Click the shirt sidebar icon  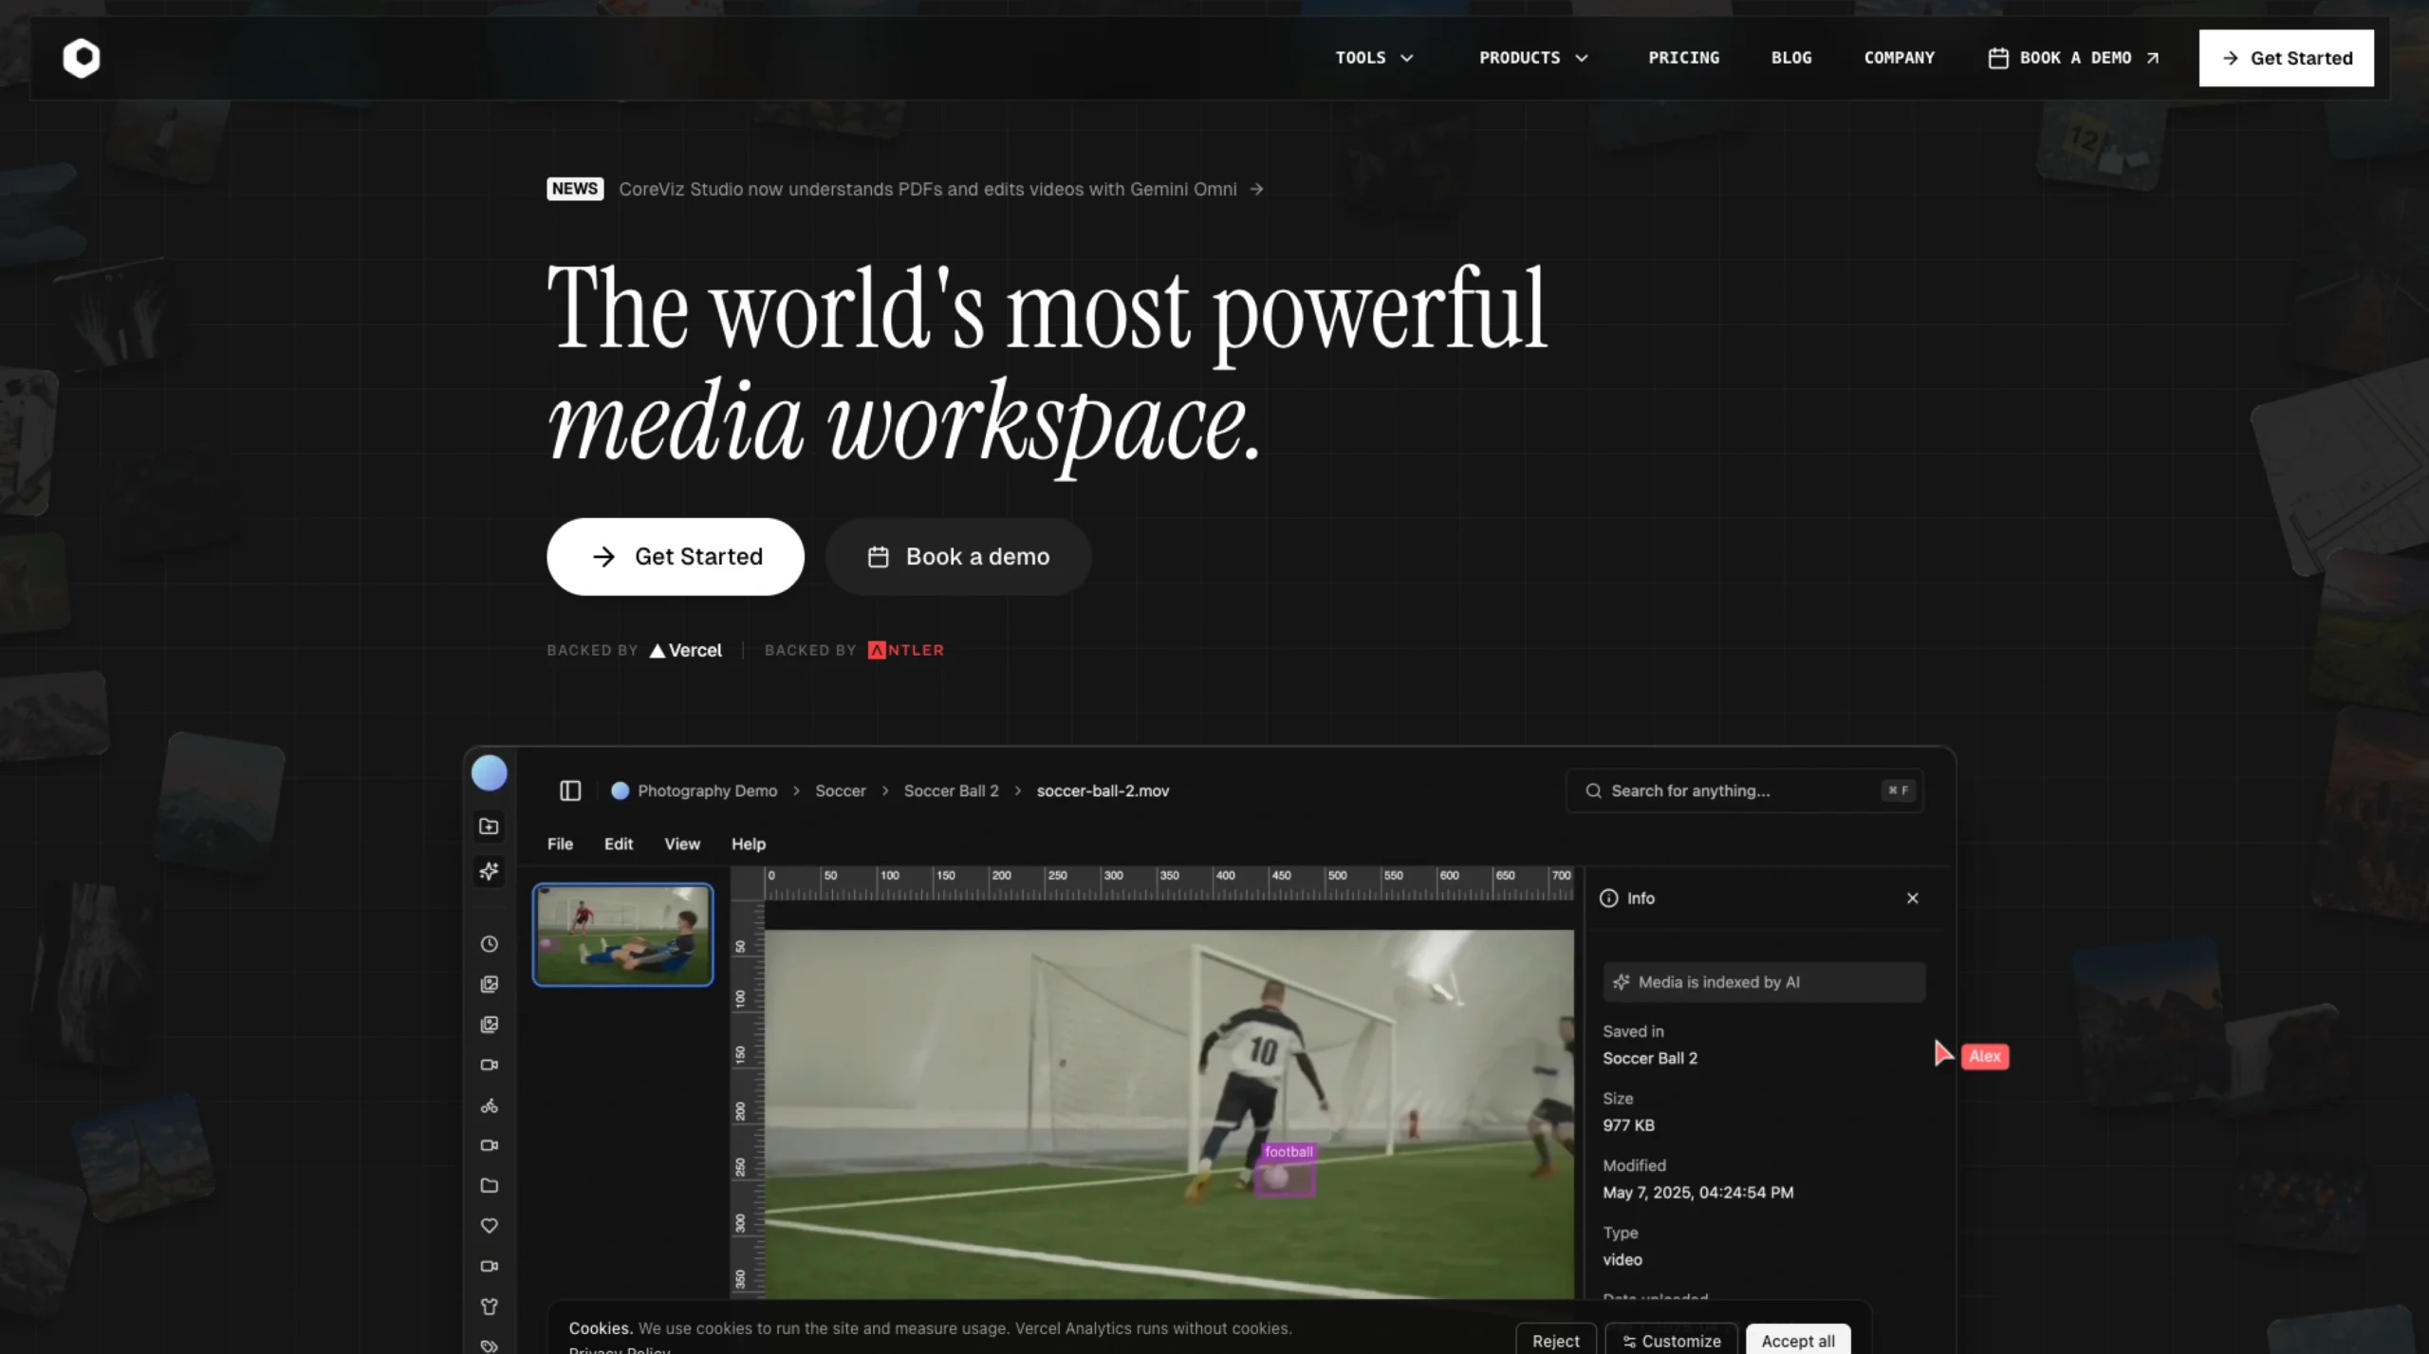click(489, 1307)
